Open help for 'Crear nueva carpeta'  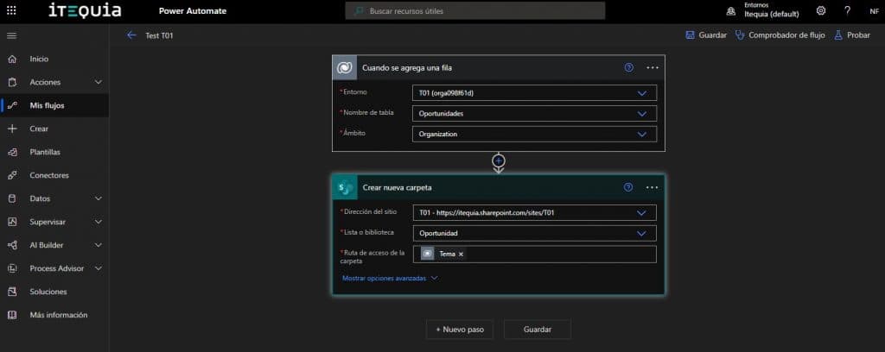(x=628, y=187)
